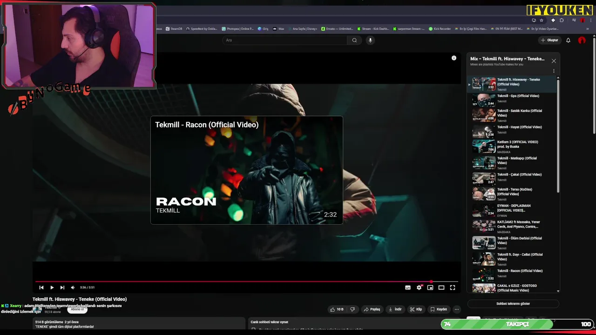
Task: Play Tekmill - Gps from the playlist
Action: 512,100
